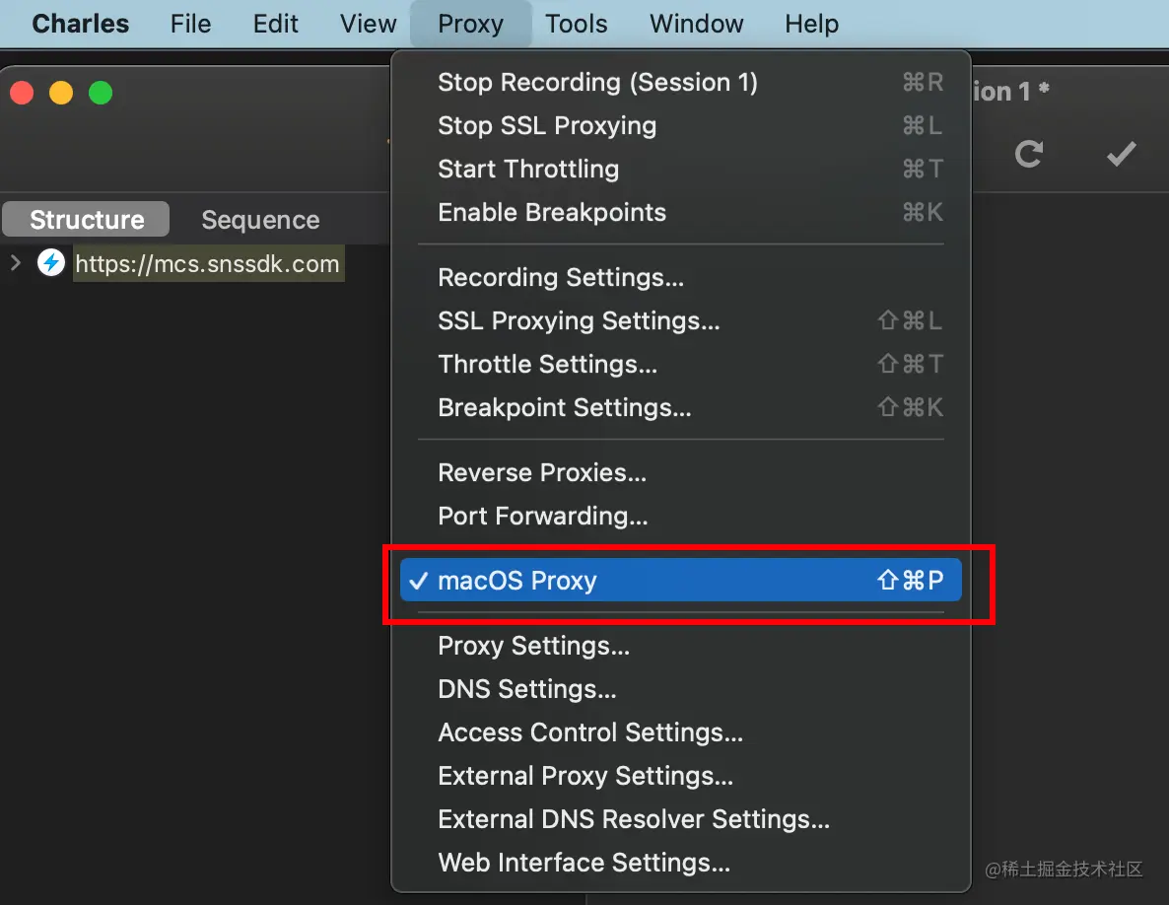Switch to the Structure tab
The image size is (1169, 905).
tap(87, 220)
